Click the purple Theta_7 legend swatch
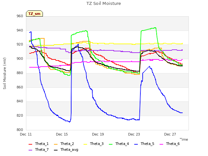208x156 pixels. click(x=30, y=150)
